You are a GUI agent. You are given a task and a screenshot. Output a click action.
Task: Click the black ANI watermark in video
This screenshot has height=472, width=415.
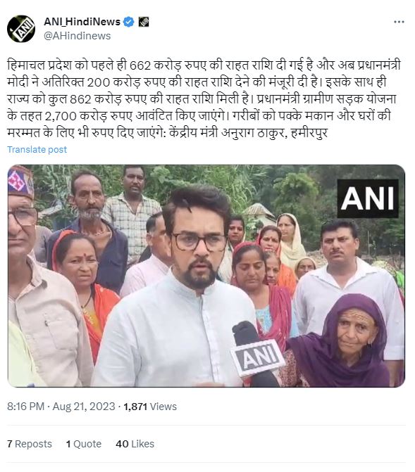368,198
